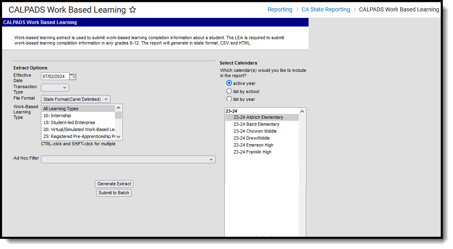453x249 pixels.
Task: Choose the list by year option
Action: tap(229, 99)
